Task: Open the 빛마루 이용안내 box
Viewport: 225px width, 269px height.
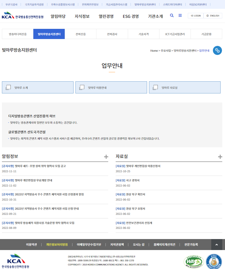Action: point(111,87)
